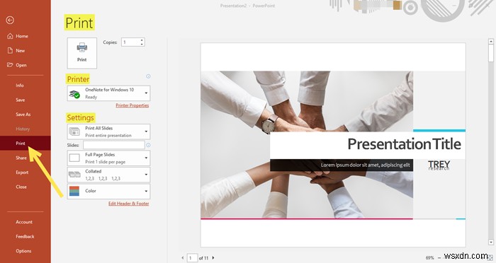Click the Copies number field
Screen dimensions: 496x263
point(130,42)
